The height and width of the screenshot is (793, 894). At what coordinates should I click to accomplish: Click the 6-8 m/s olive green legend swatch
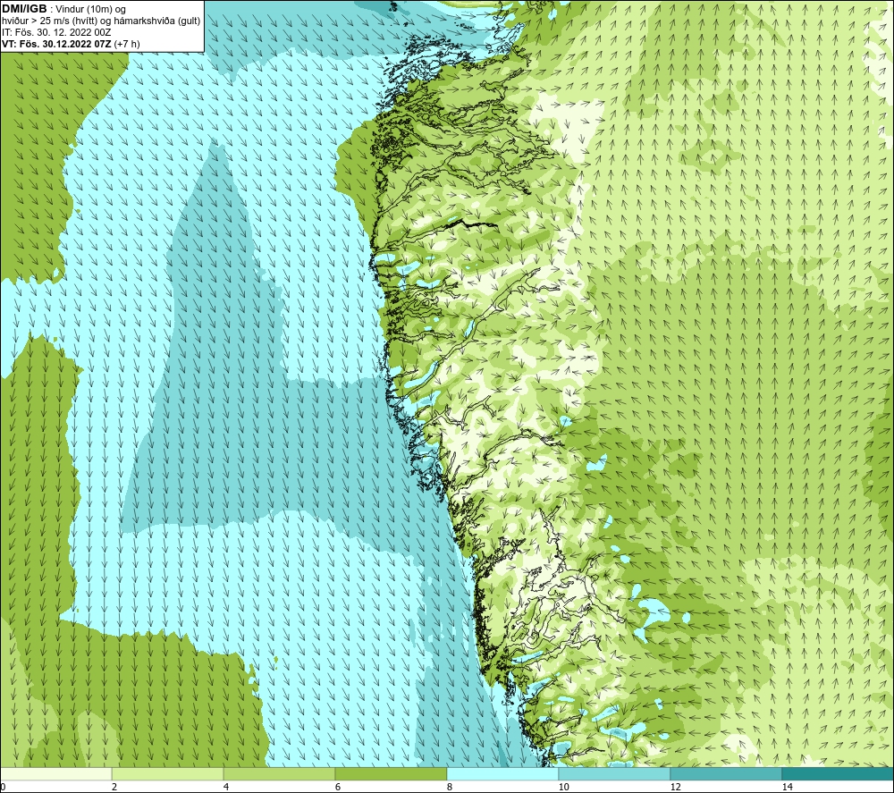[392, 773]
